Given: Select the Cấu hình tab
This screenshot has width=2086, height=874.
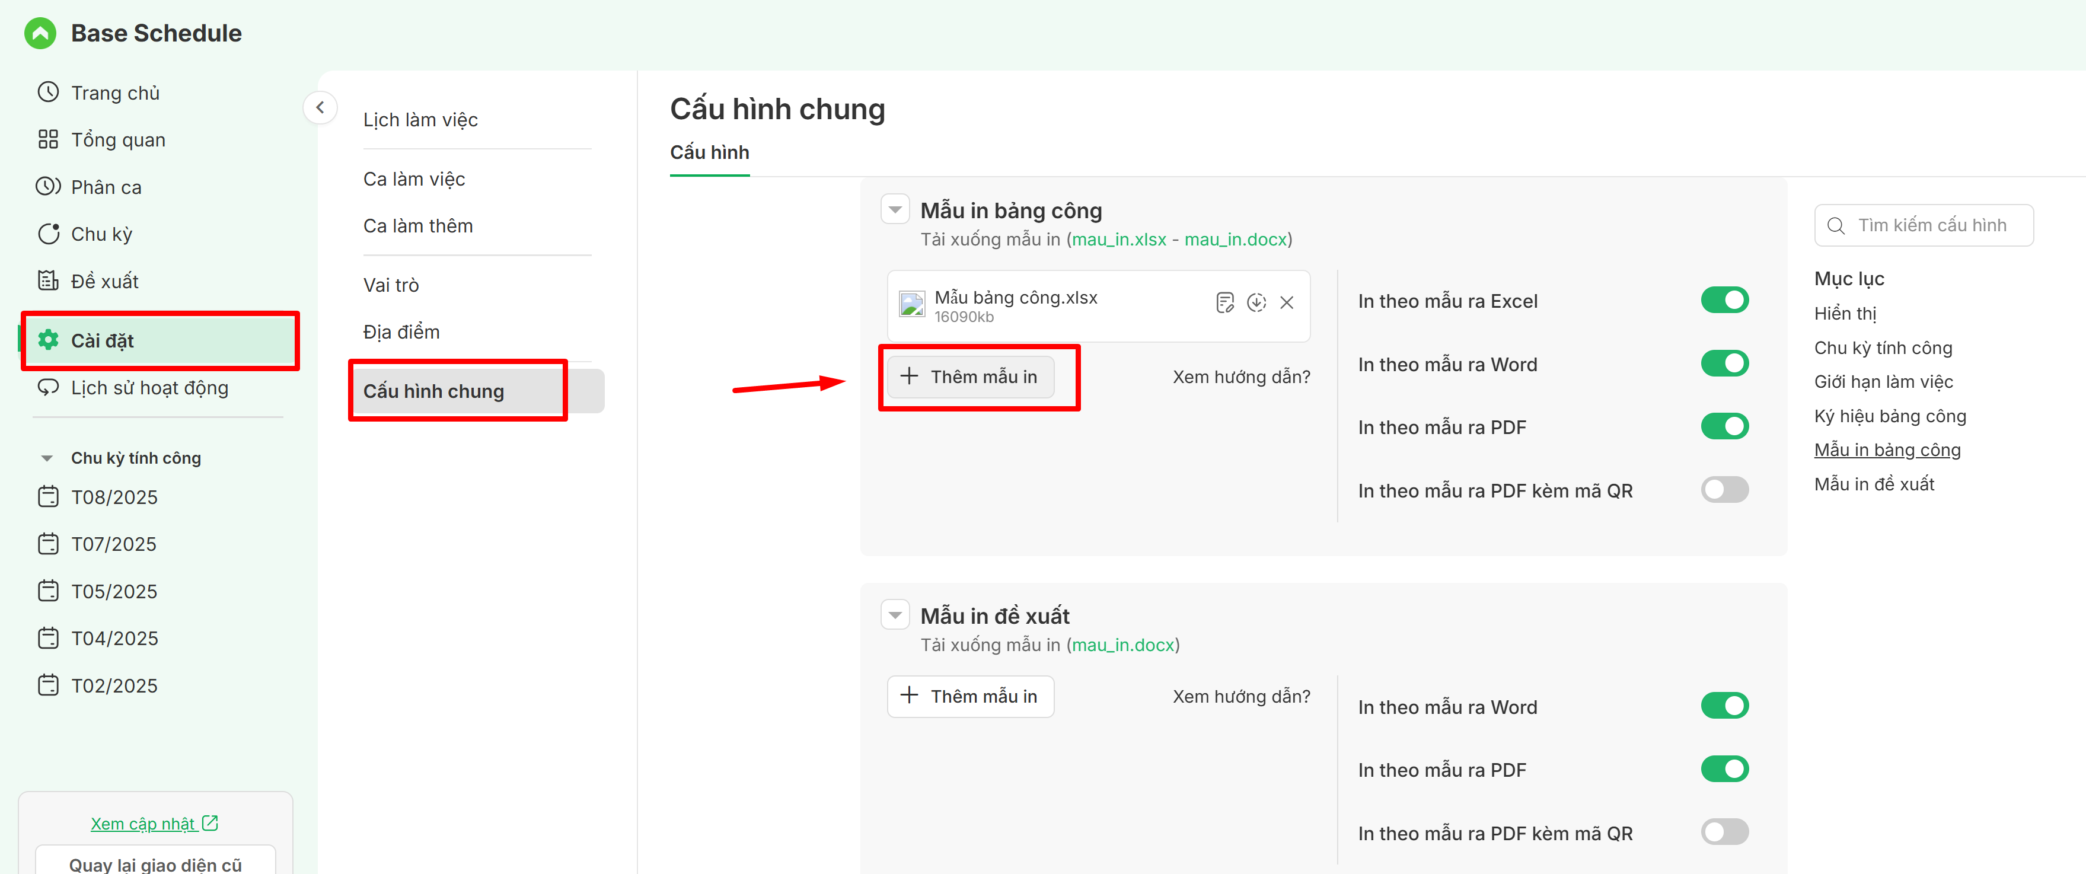Looking at the screenshot, I should (x=709, y=152).
